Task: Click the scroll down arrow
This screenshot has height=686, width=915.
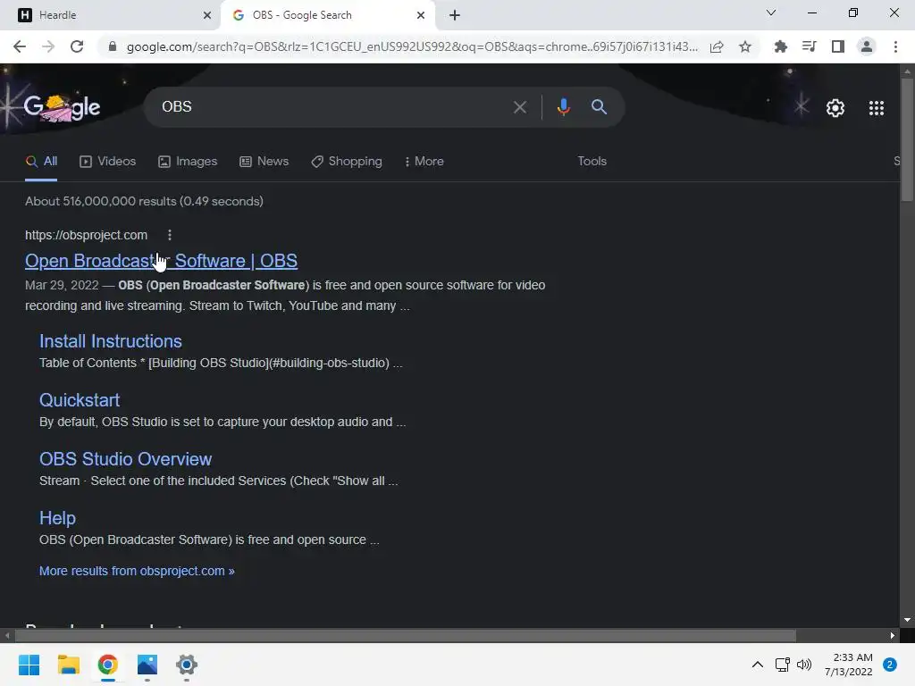Action: (907, 620)
